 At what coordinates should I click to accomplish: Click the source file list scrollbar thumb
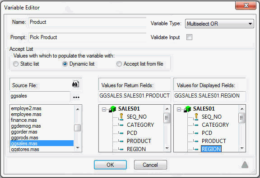(78, 128)
